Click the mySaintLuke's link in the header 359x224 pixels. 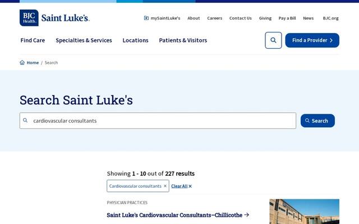pyautogui.click(x=162, y=18)
